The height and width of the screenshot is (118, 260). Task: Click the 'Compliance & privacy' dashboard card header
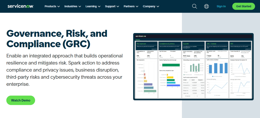[x=170, y=46]
